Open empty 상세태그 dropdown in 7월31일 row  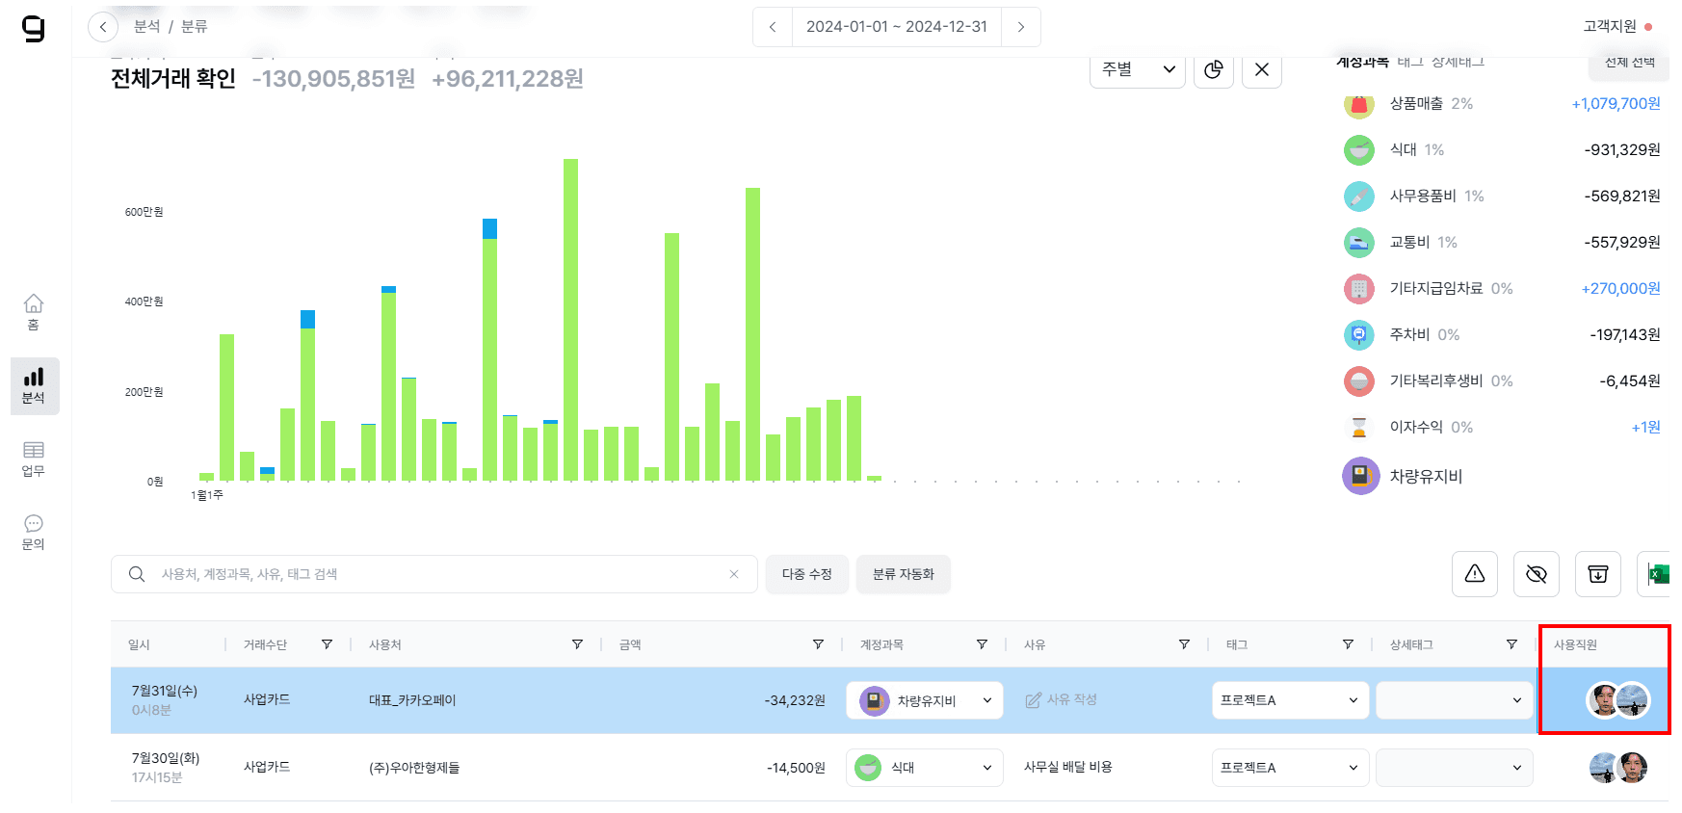click(1455, 700)
